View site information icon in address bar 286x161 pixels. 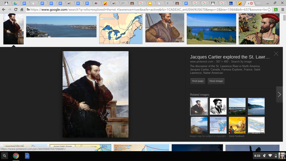pos(28,9)
